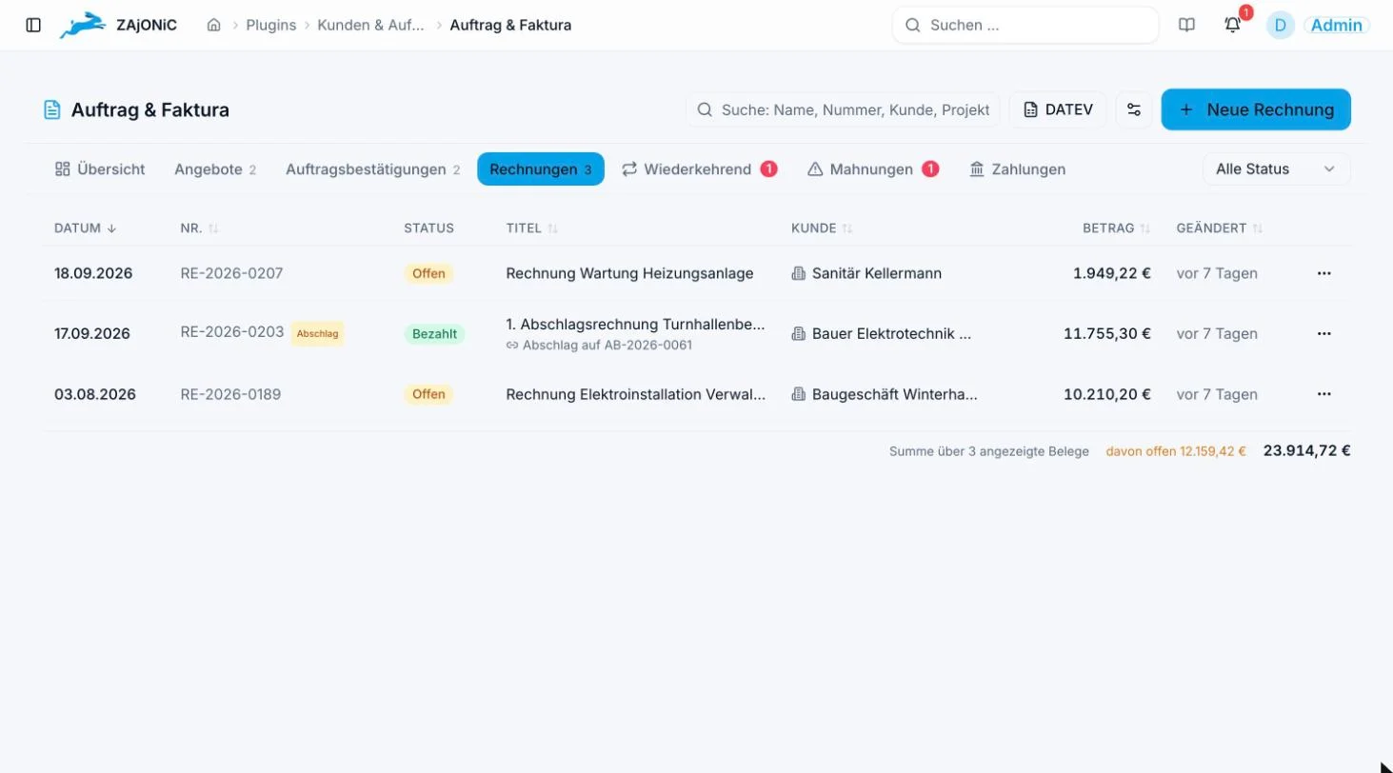Open the Alle Status dropdown
The image size is (1393, 773).
1276,168
